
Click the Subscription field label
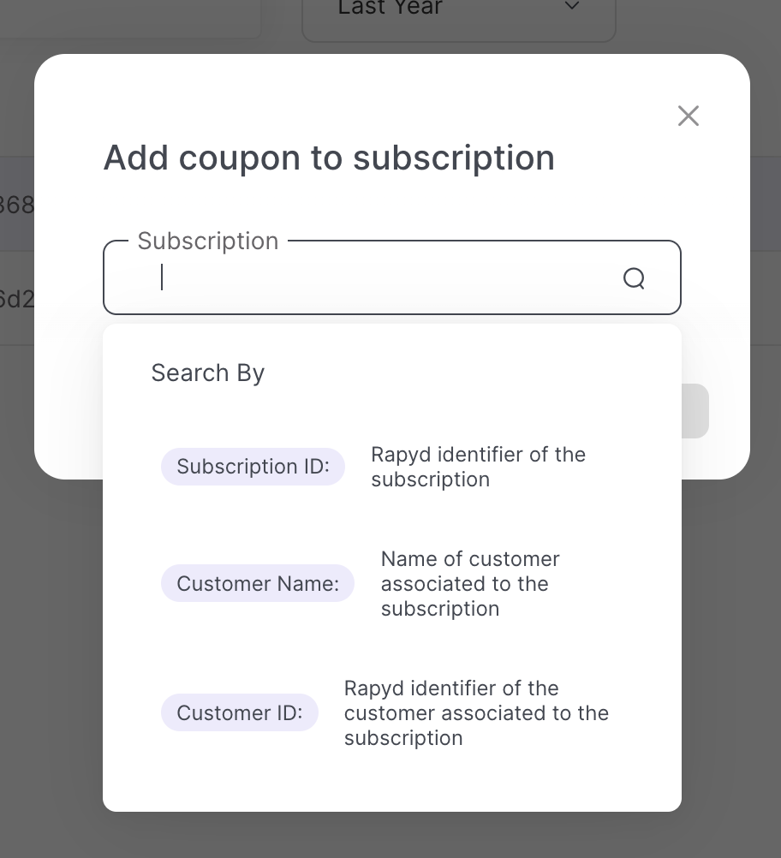pos(208,241)
